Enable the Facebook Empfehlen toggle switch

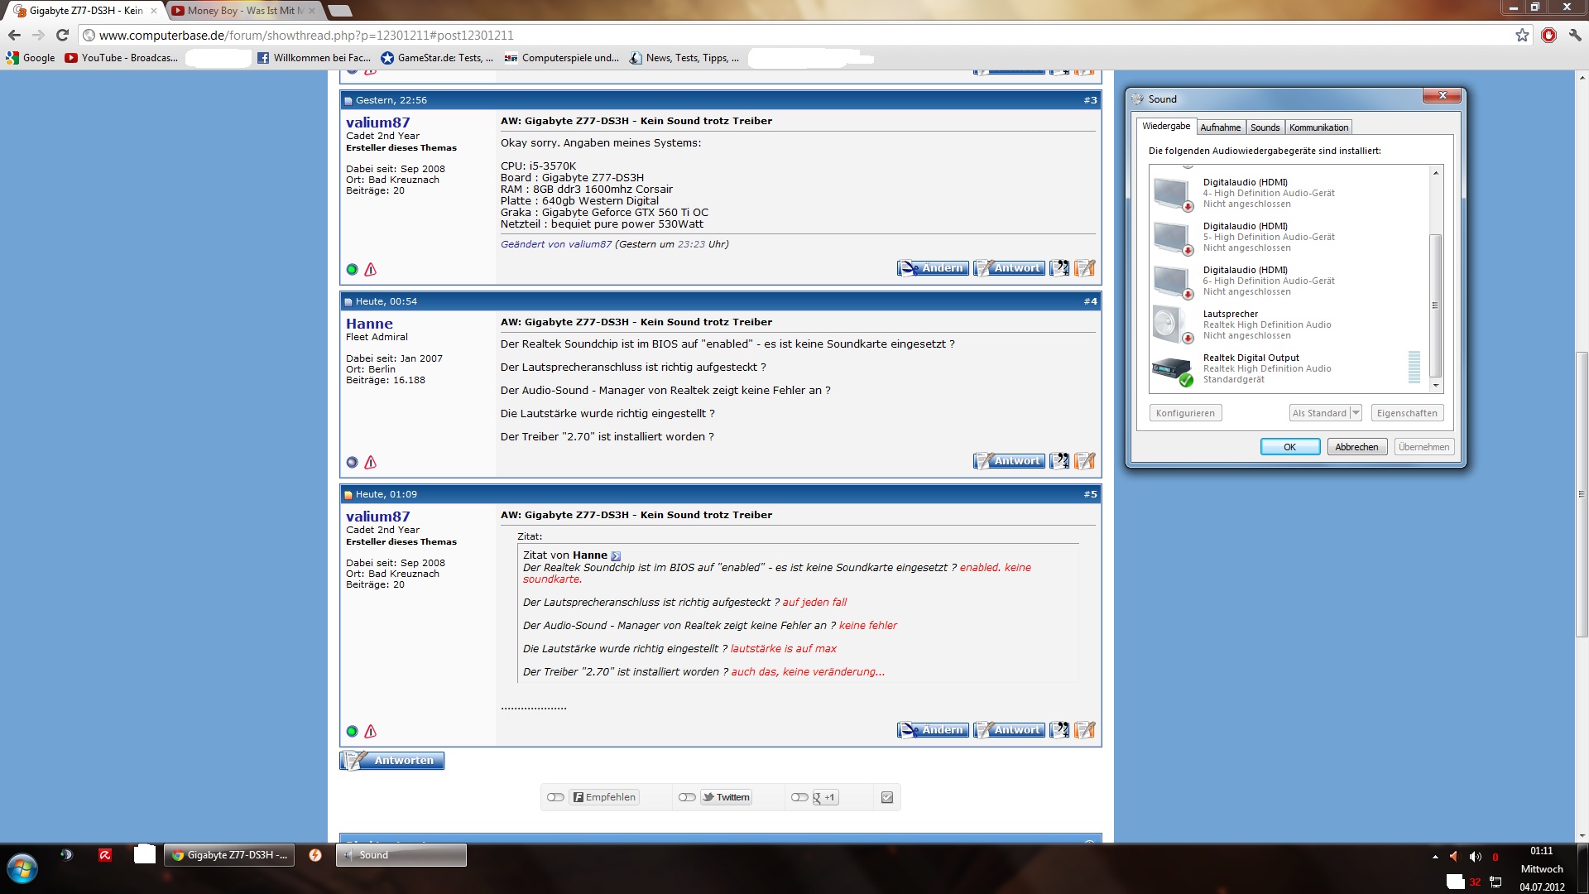(x=555, y=797)
